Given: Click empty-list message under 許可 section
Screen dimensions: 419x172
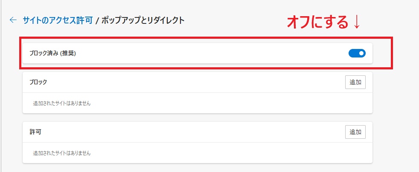Looking at the screenshot, I should coord(61,153).
